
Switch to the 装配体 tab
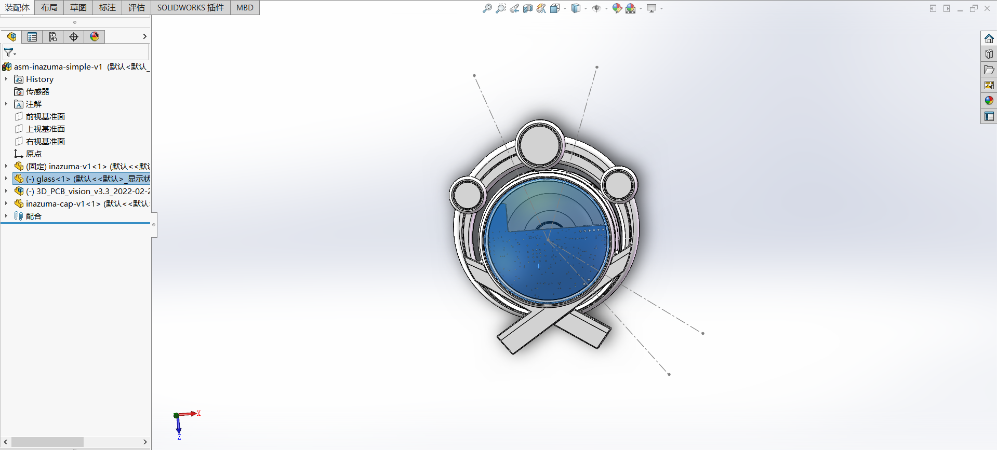click(17, 7)
